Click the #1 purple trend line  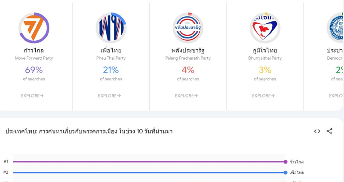(149, 162)
